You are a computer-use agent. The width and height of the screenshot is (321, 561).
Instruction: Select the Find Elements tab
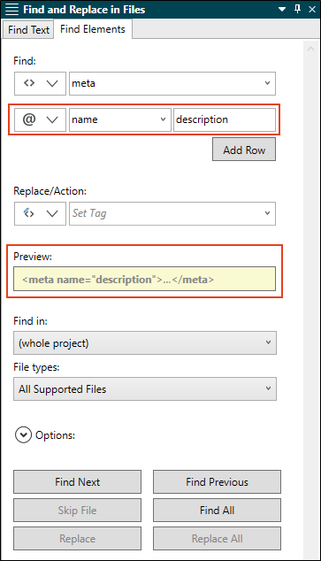click(x=93, y=29)
